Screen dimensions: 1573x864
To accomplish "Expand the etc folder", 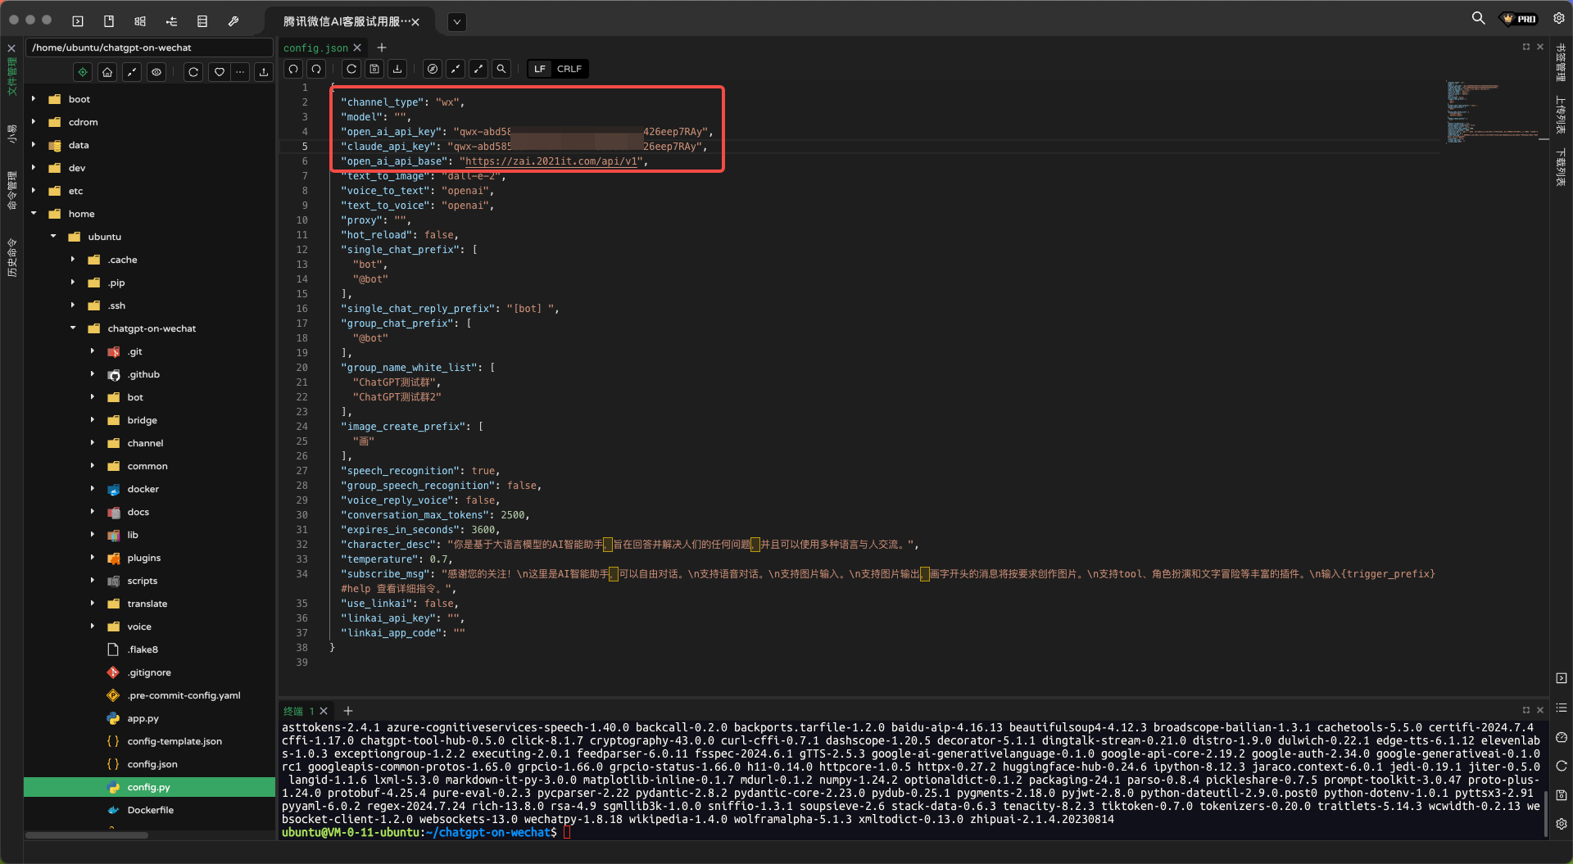I will pos(34,191).
